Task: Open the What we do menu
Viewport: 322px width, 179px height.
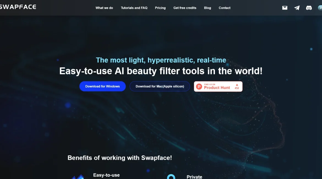Action: pyautogui.click(x=104, y=8)
